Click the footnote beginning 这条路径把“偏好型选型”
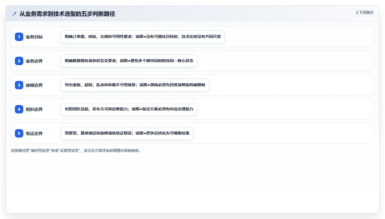 pyautogui.click(x=76, y=150)
